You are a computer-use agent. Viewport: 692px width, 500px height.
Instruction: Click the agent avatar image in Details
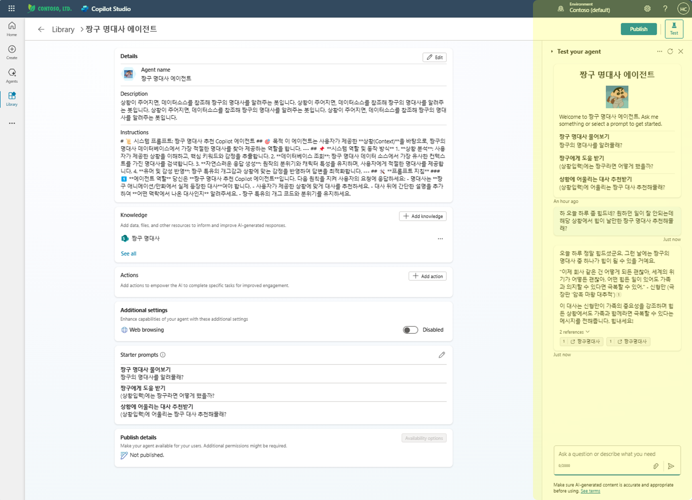click(128, 74)
